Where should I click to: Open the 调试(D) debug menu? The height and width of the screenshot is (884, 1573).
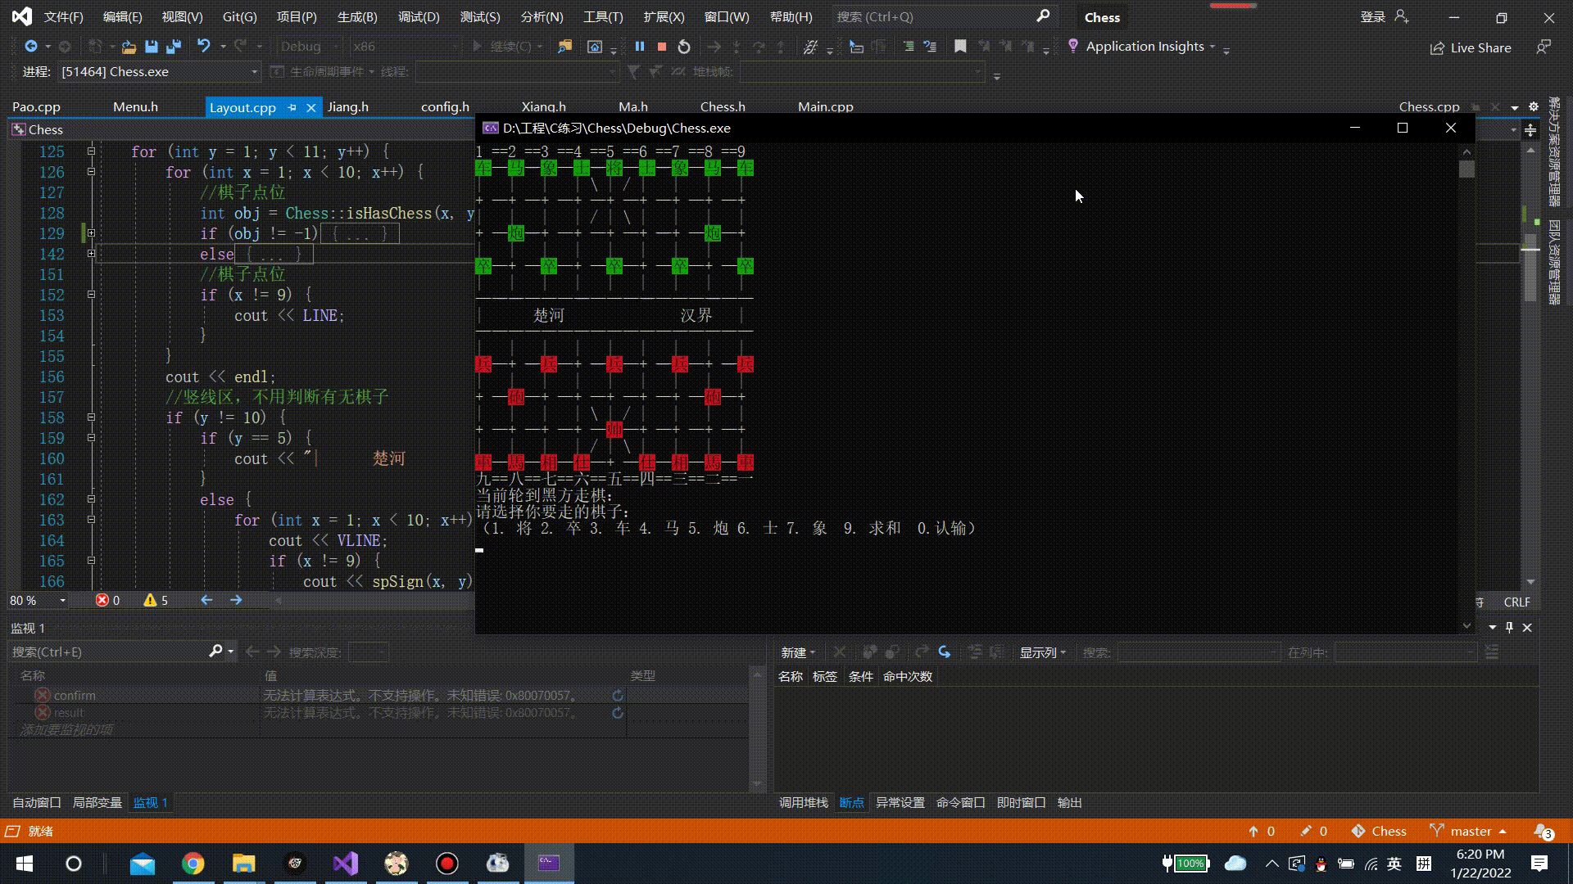(x=418, y=16)
